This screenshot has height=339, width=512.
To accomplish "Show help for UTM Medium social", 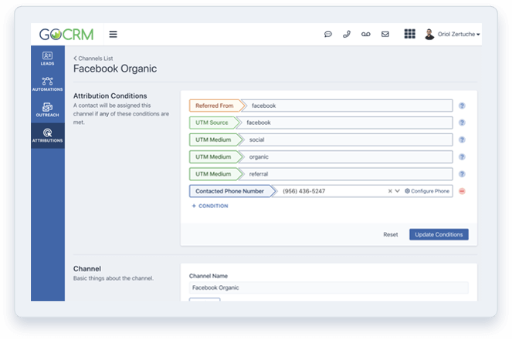I will 462,139.
